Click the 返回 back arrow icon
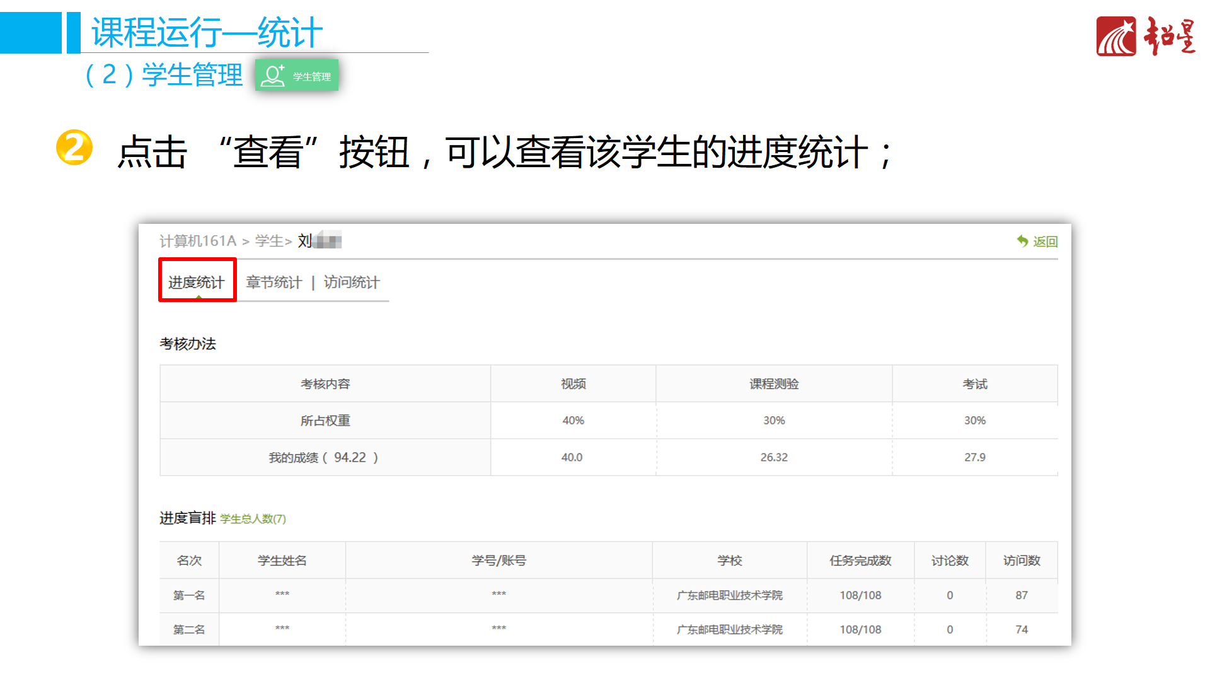 1022,241
